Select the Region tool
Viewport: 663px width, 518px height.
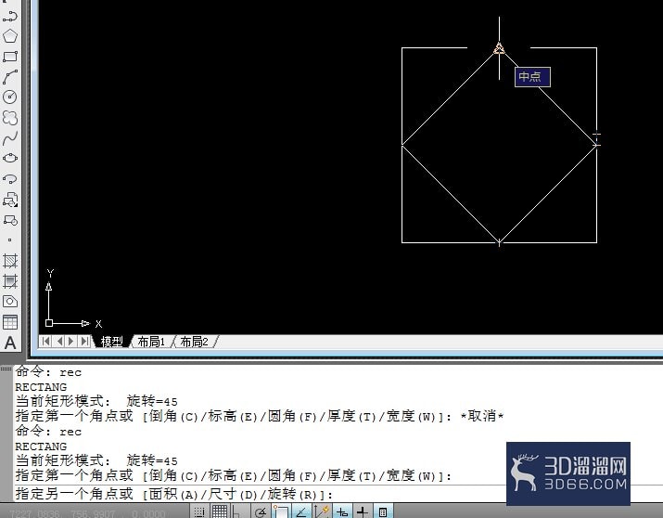coord(10,302)
